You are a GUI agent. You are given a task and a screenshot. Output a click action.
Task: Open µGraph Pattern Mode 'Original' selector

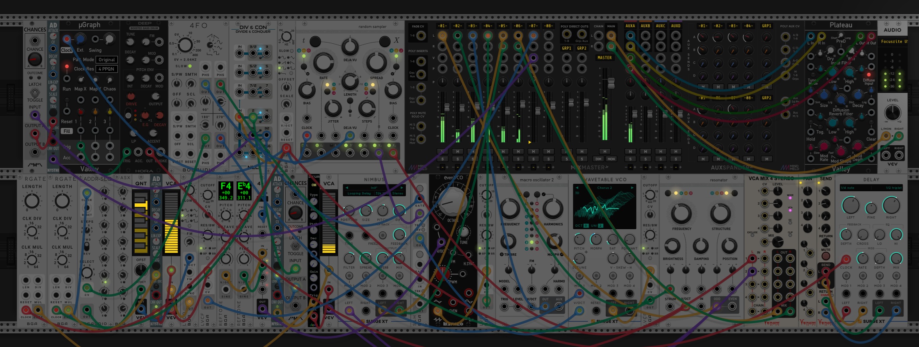pyautogui.click(x=107, y=60)
